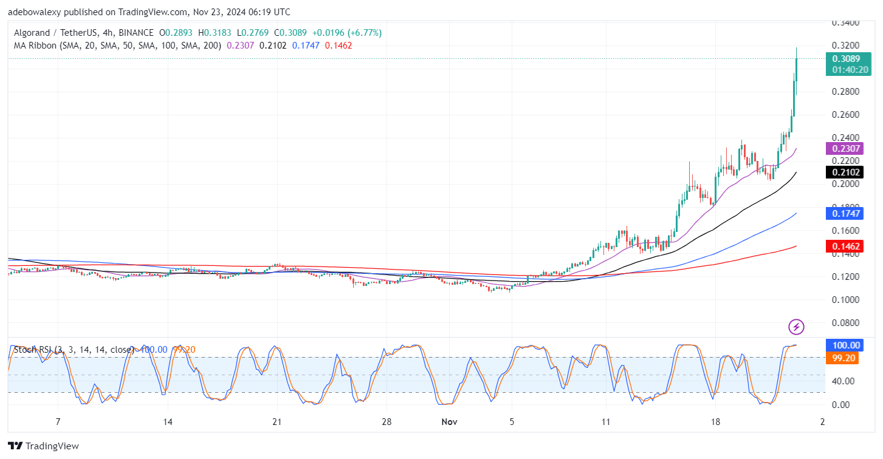Click the 0.2800 price axis label

pos(845,92)
